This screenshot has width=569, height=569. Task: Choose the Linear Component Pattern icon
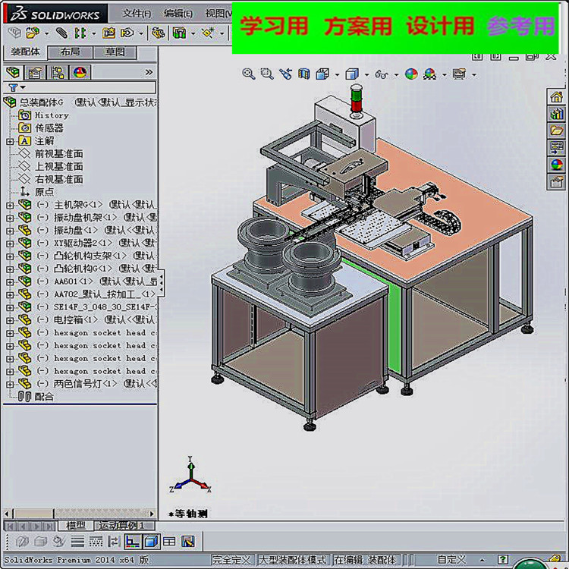[x=80, y=33]
